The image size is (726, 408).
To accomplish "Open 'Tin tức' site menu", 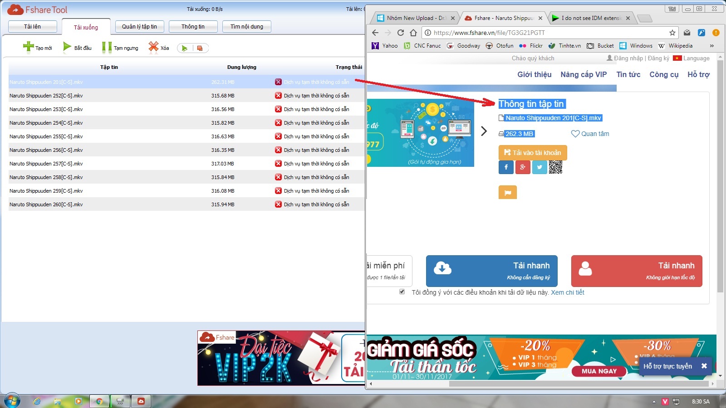I will click(x=628, y=74).
